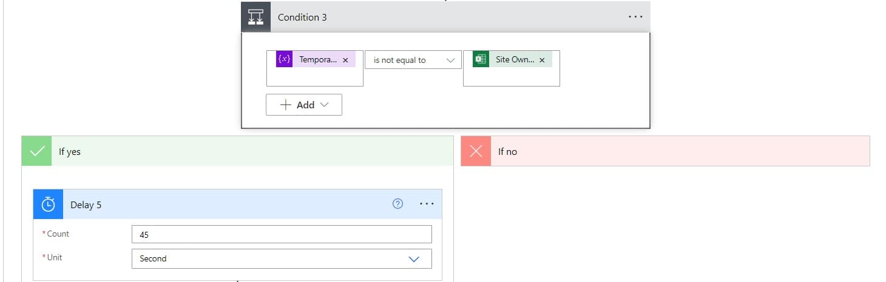This screenshot has height=282, width=886.
Task: Open the 'is not equal to' operator dropdown
Action: 413,60
